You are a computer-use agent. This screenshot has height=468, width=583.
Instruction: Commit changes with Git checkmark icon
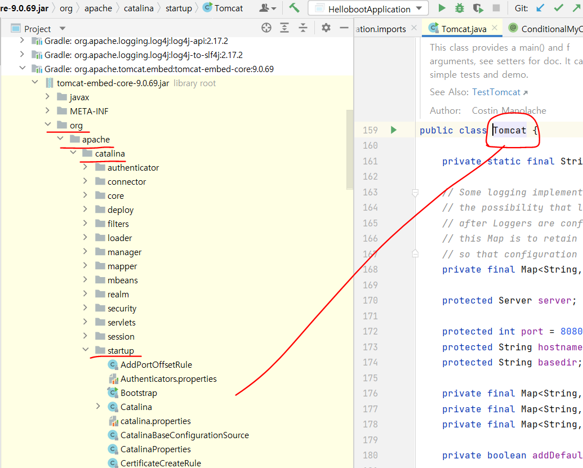click(x=558, y=8)
